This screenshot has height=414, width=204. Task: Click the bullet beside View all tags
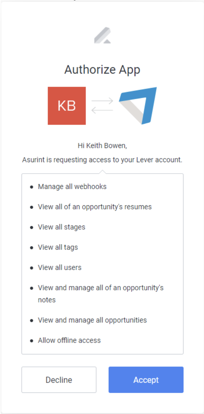coord(32,247)
